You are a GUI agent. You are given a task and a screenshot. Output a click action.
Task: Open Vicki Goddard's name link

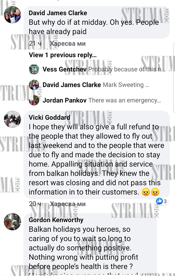49,117
